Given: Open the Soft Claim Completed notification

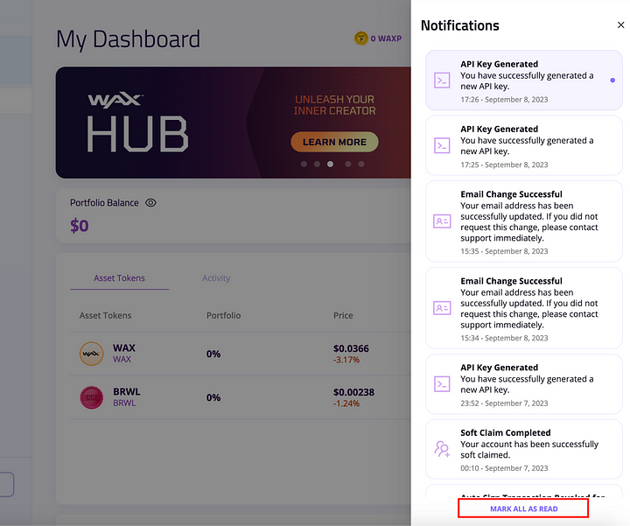Looking at the screenshot, I should pyautogui.click(x=524, y=449).
